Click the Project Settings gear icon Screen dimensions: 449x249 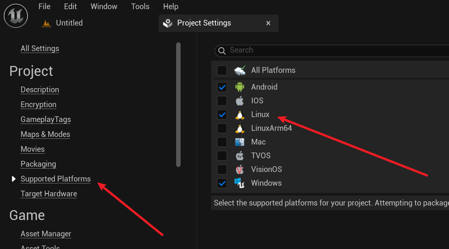[x=168, y=23]
